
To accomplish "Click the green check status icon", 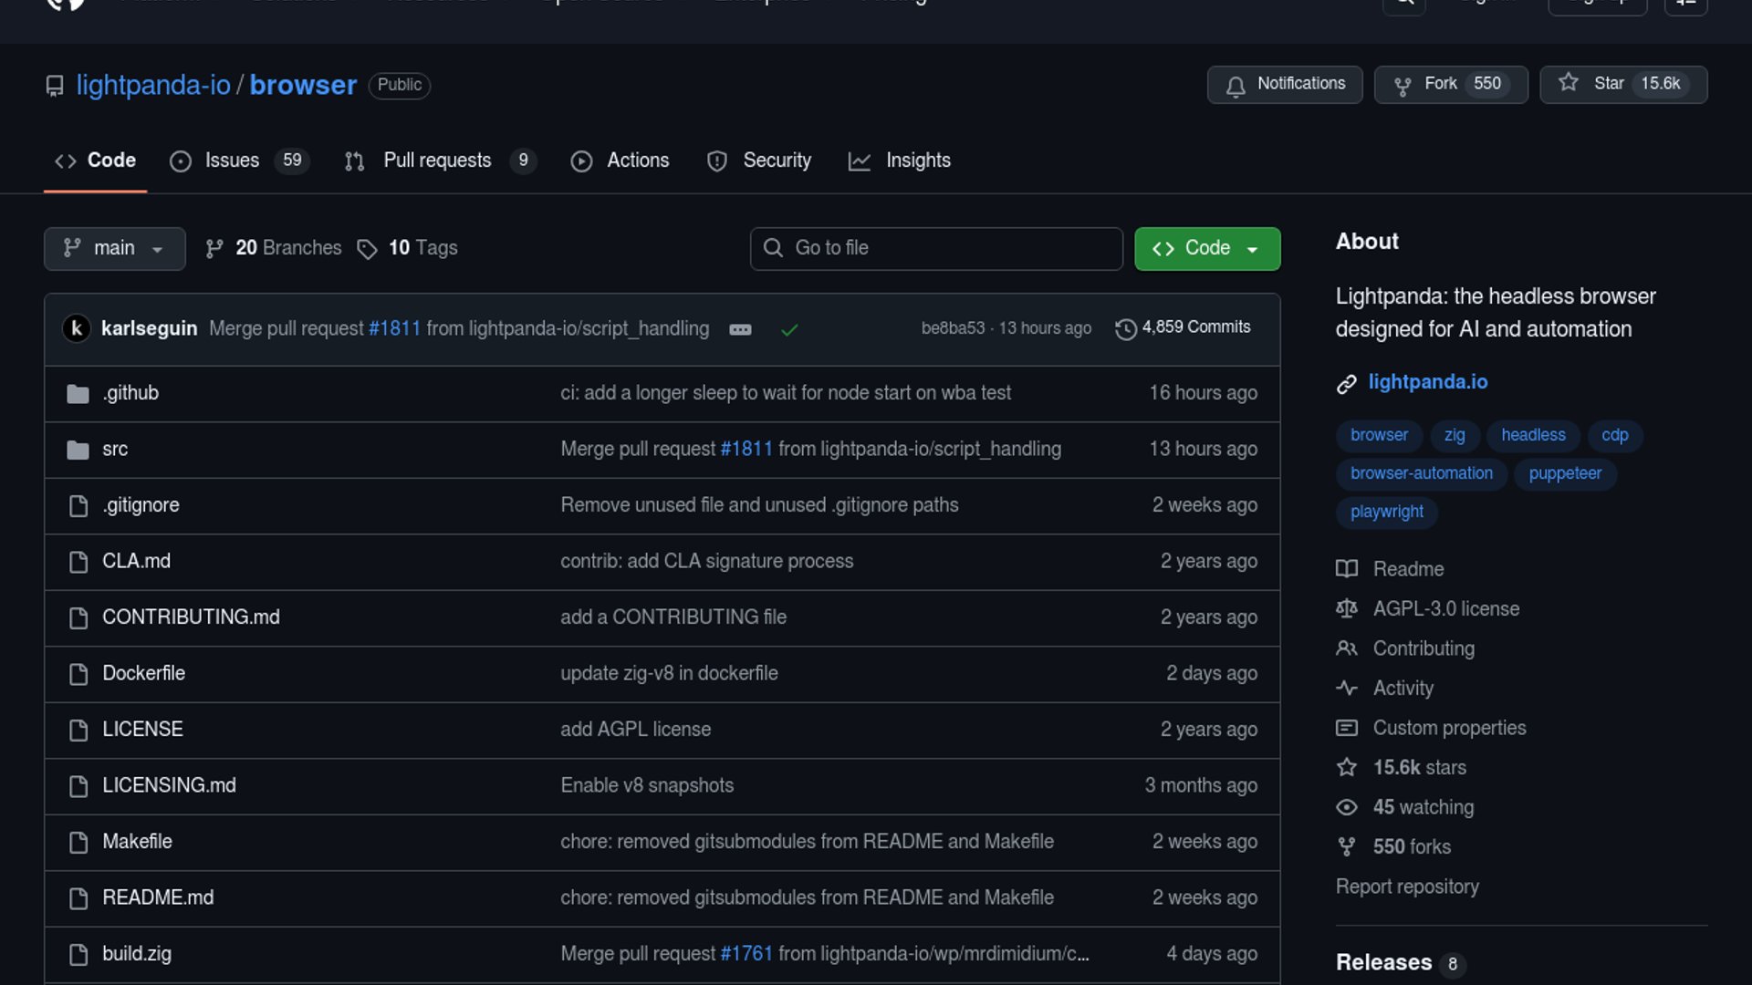I will [789, 329].
